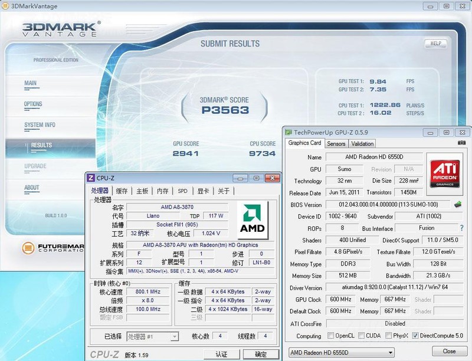Switch to the 显卡 tab in CPU-Z
The width and height of the screenshot is (472, 361).
click(x=203, y=191)
